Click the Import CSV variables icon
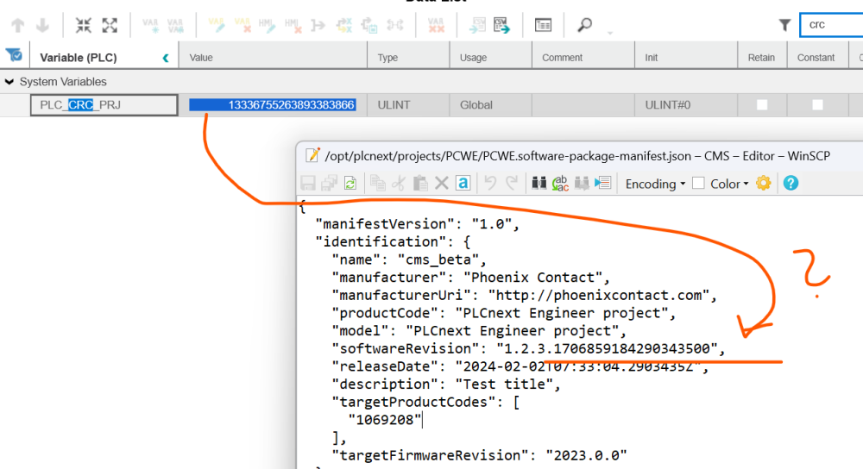Image resolution: width=863 pixels, height=469 pixels. [x=477, y=26]
